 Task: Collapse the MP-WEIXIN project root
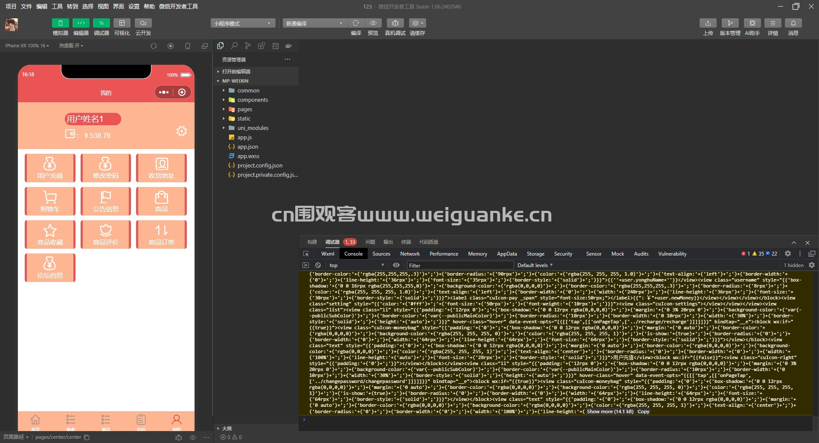tap(256, 81)
